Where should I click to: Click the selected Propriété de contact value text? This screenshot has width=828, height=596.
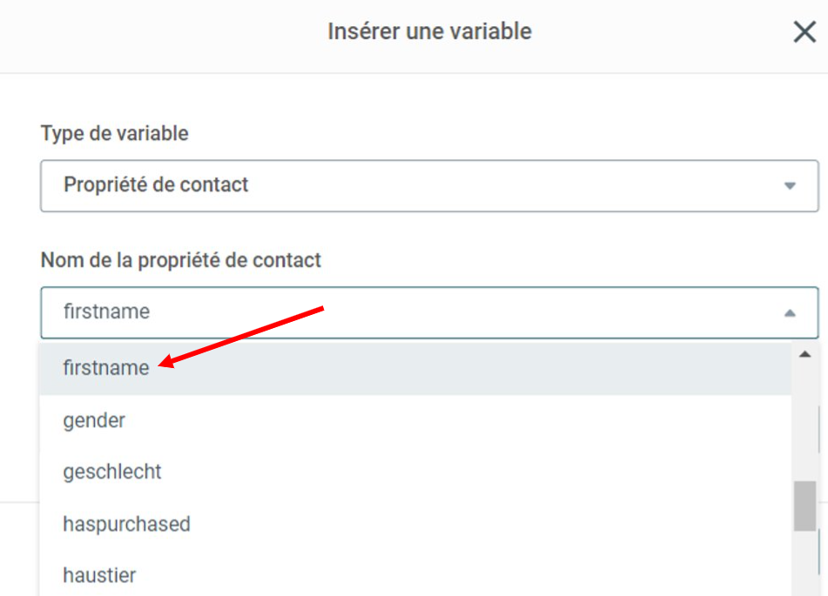click(156, 184)
